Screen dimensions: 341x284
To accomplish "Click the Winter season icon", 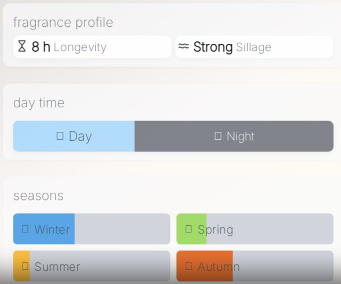I will [x=25, y=229].
